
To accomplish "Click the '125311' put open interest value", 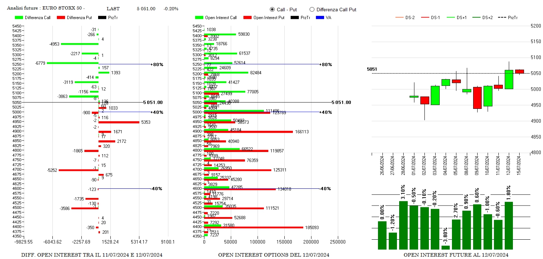I will pyautogui.click(x=279, y=170).
